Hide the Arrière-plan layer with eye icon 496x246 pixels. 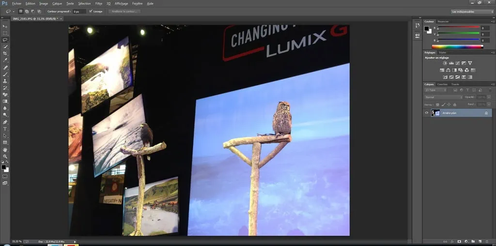pos(427,113)
